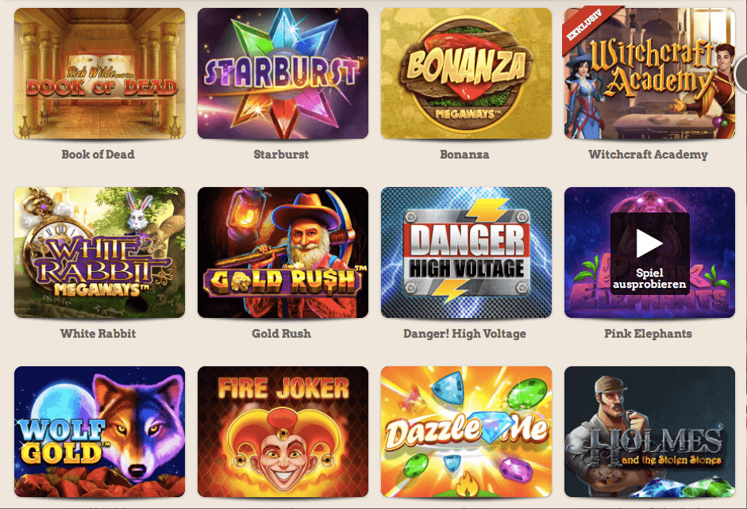Image resolution: width=747 pixels, height=509 pixels.
Task: Click the Witchcraft Academy title text
Action: coord(648,154)
